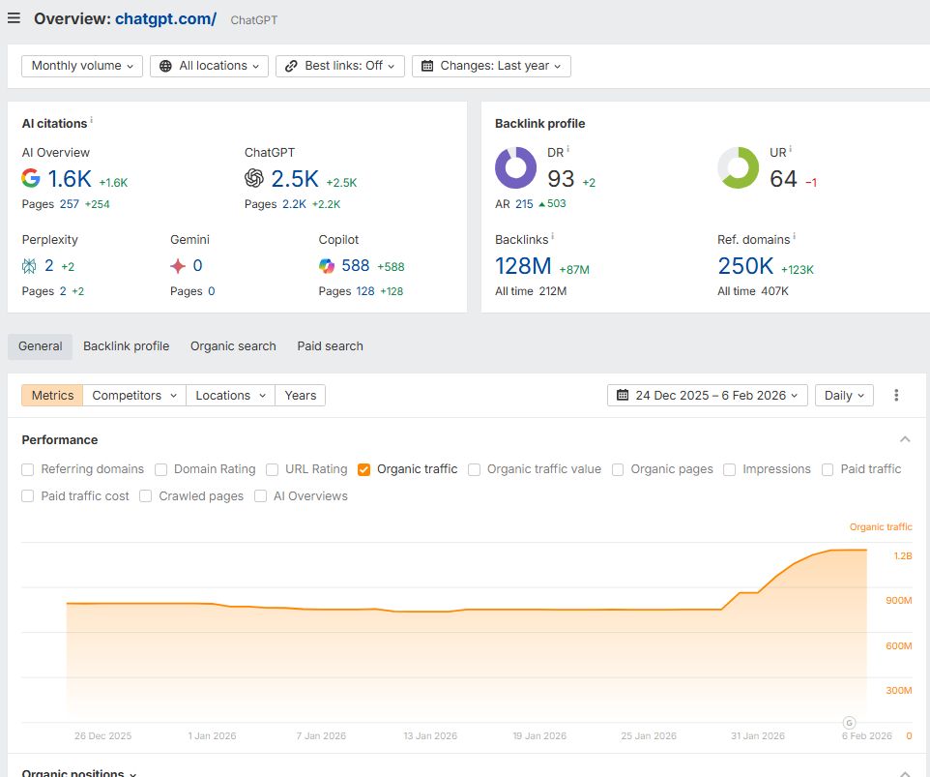Click the UR green donut chart
This screenshot has width=930, height=777.
738,167
